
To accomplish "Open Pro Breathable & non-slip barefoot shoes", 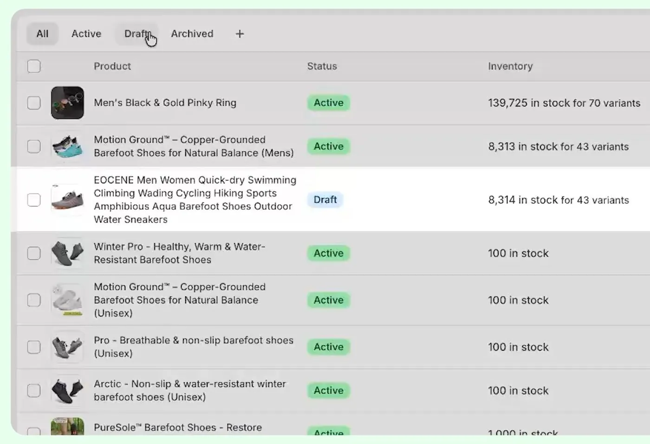I will pyautogui.click(x=194, y=347).
